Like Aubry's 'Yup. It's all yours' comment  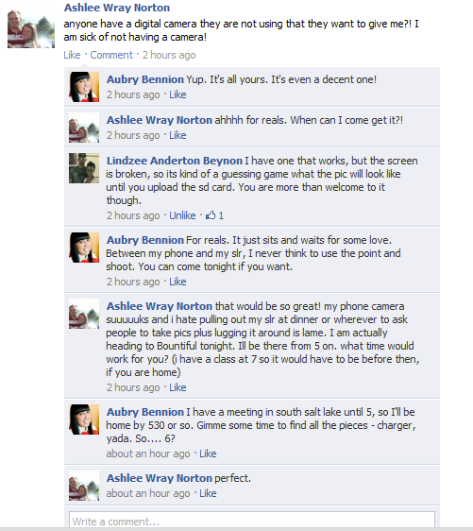click(x=177, y=94)
